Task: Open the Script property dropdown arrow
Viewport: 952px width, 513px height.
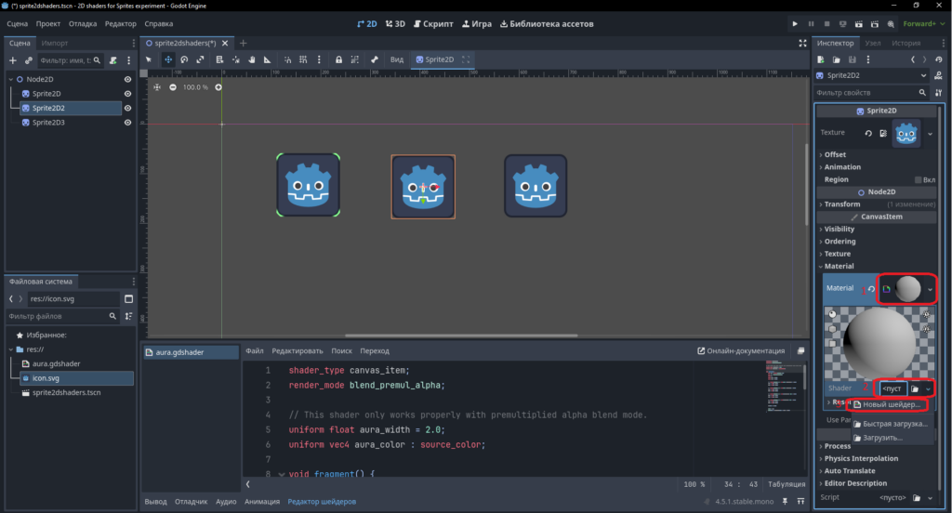Action: (930, 498)
